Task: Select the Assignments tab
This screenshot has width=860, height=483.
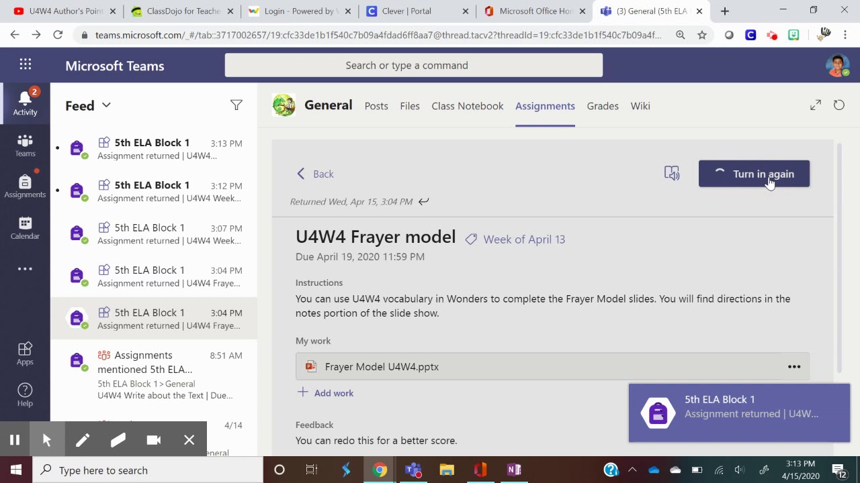Action: pyautogui.click(x=545, y=106)
